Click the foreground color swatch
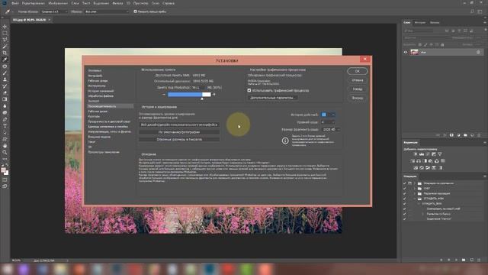 [3, 170]
